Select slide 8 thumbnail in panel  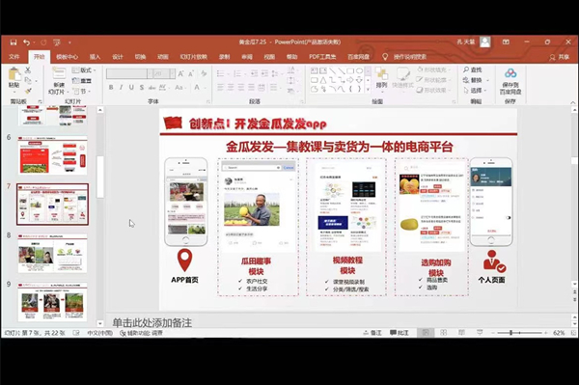click(52, 254)
